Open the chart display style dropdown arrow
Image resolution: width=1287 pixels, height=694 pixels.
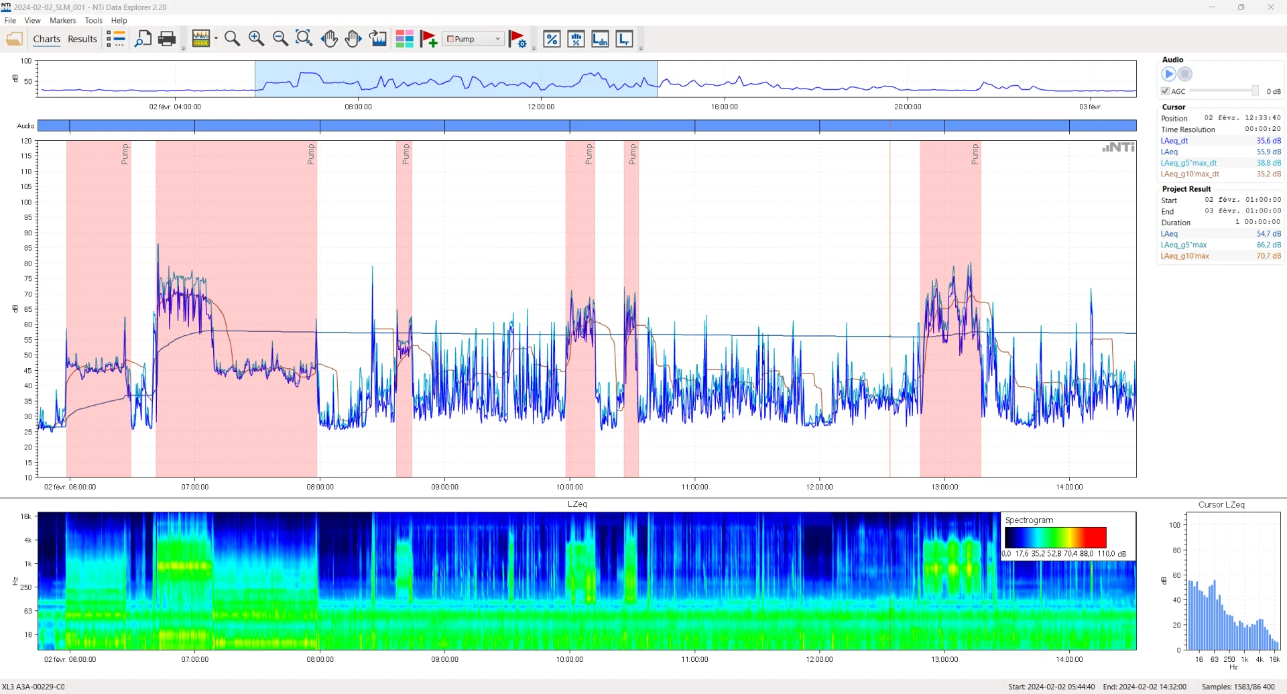(217, 39)
